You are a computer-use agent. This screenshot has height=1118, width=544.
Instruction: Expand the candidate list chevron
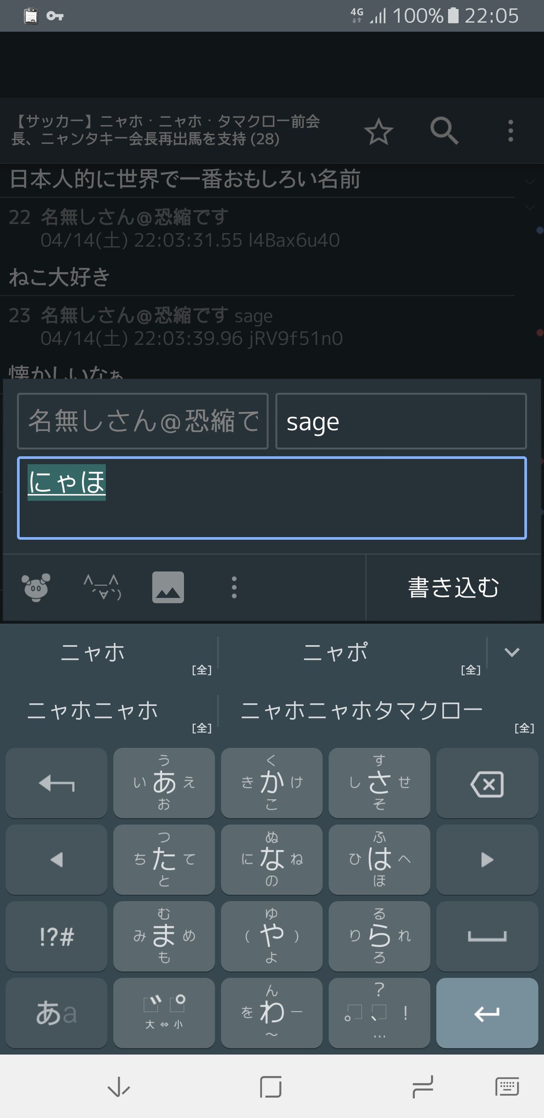[x=512, y=652]
